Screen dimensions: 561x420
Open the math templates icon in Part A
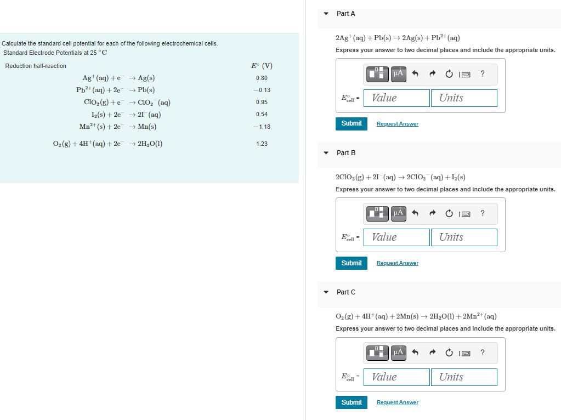point(377,74)
